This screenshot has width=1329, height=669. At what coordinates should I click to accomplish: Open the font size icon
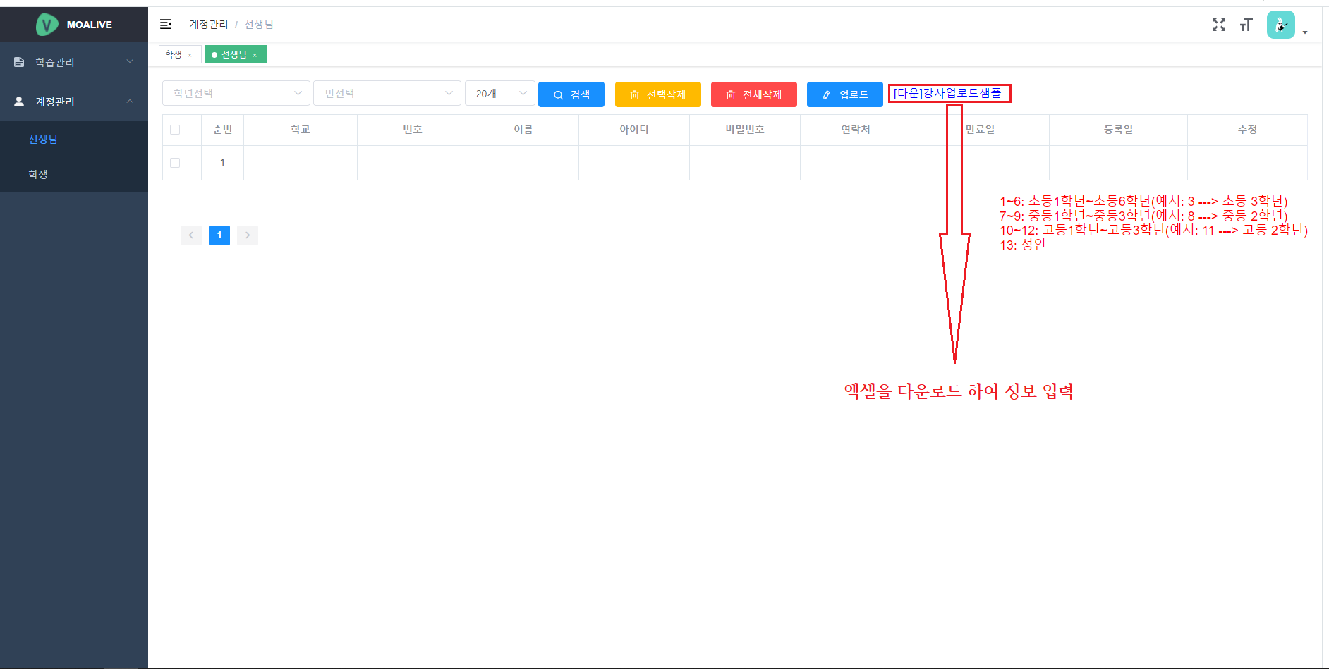1246,25
